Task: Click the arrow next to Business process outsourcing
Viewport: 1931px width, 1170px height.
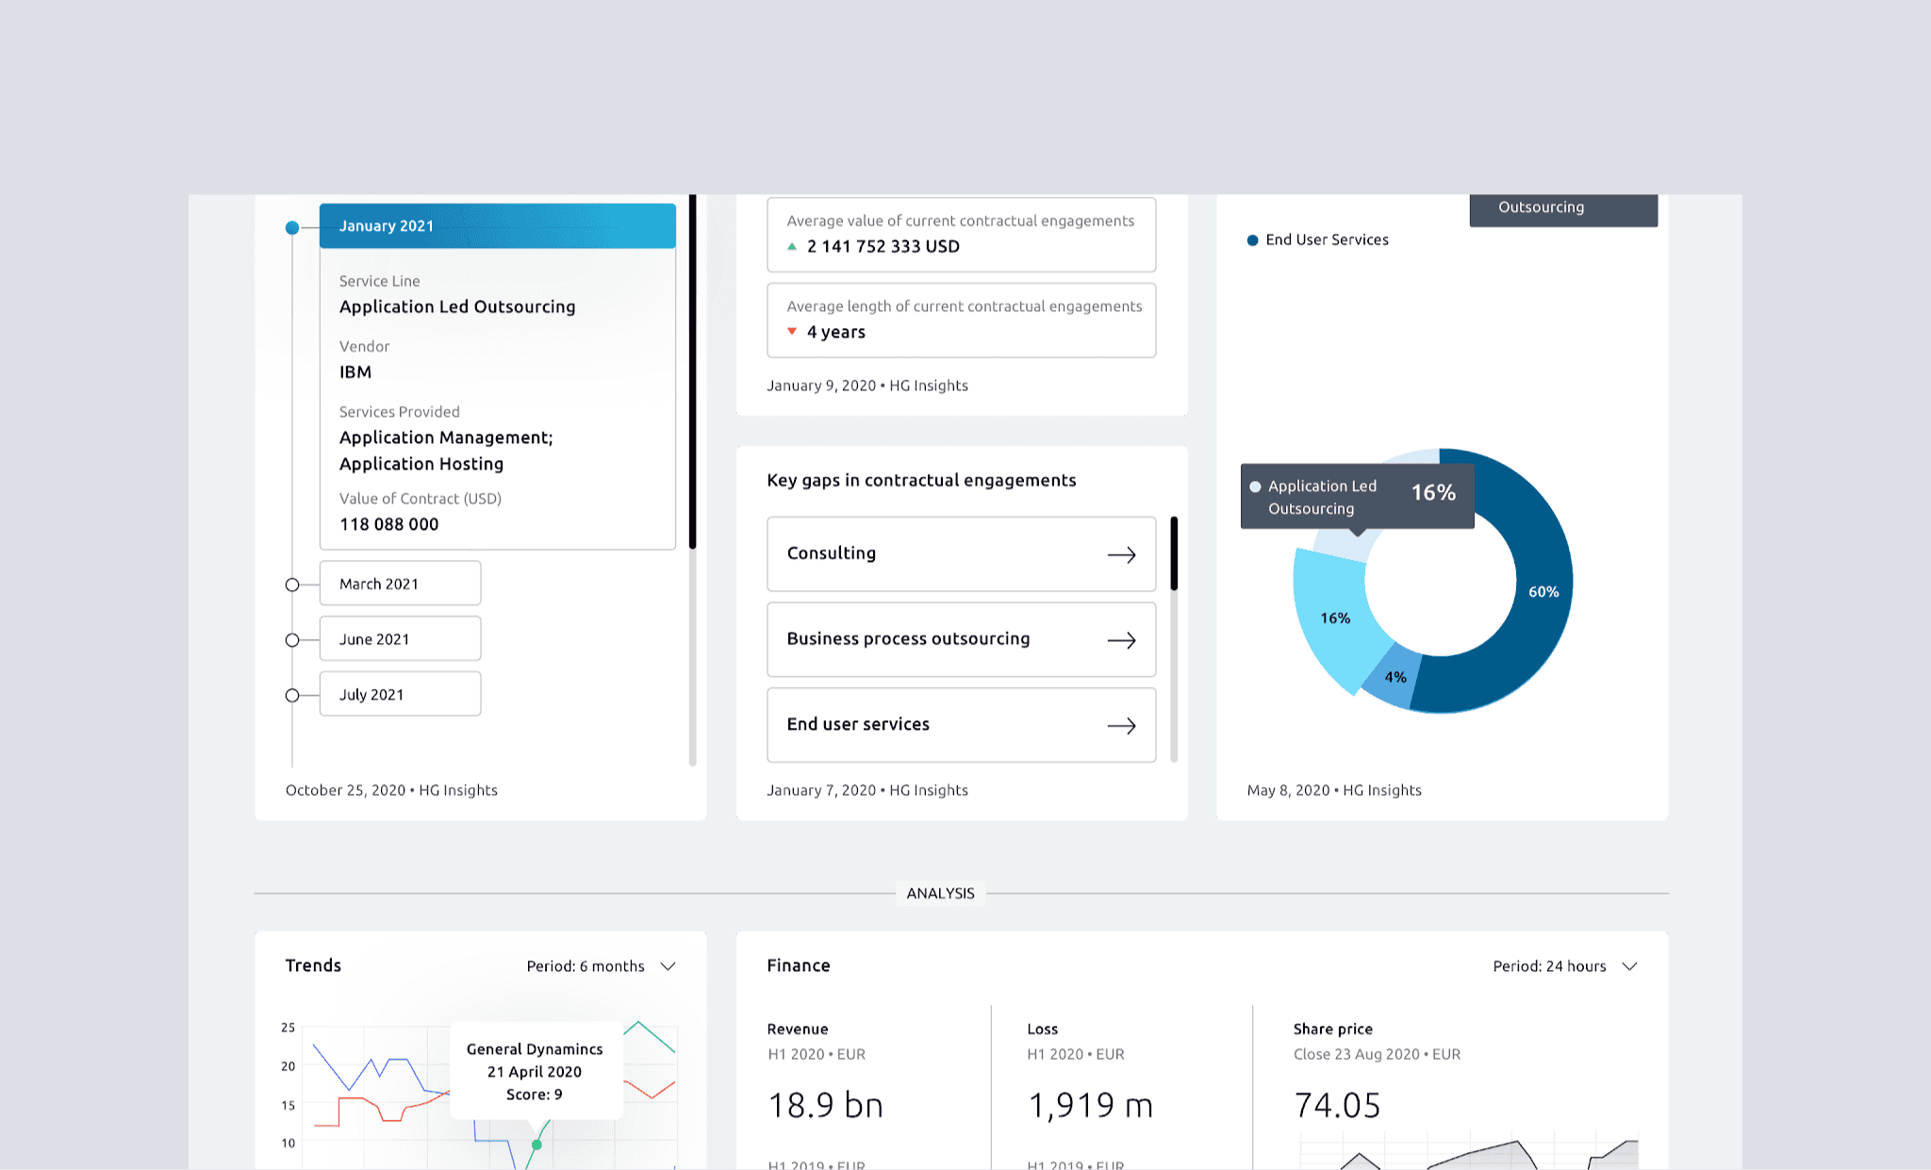Action: pyautogui.click(x=1121, y=641)
